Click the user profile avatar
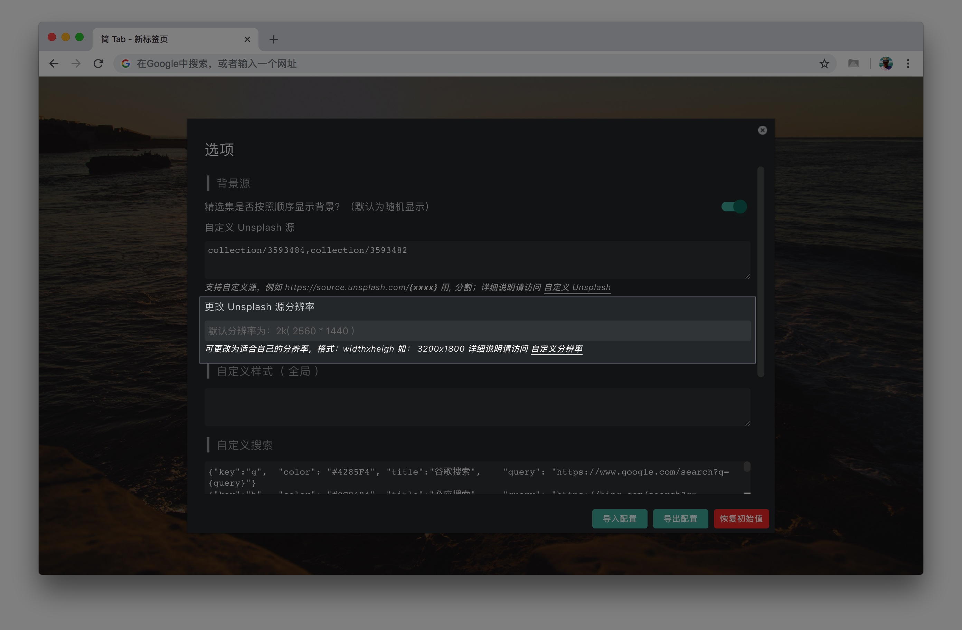962x630 pixels. pos(886,64)
